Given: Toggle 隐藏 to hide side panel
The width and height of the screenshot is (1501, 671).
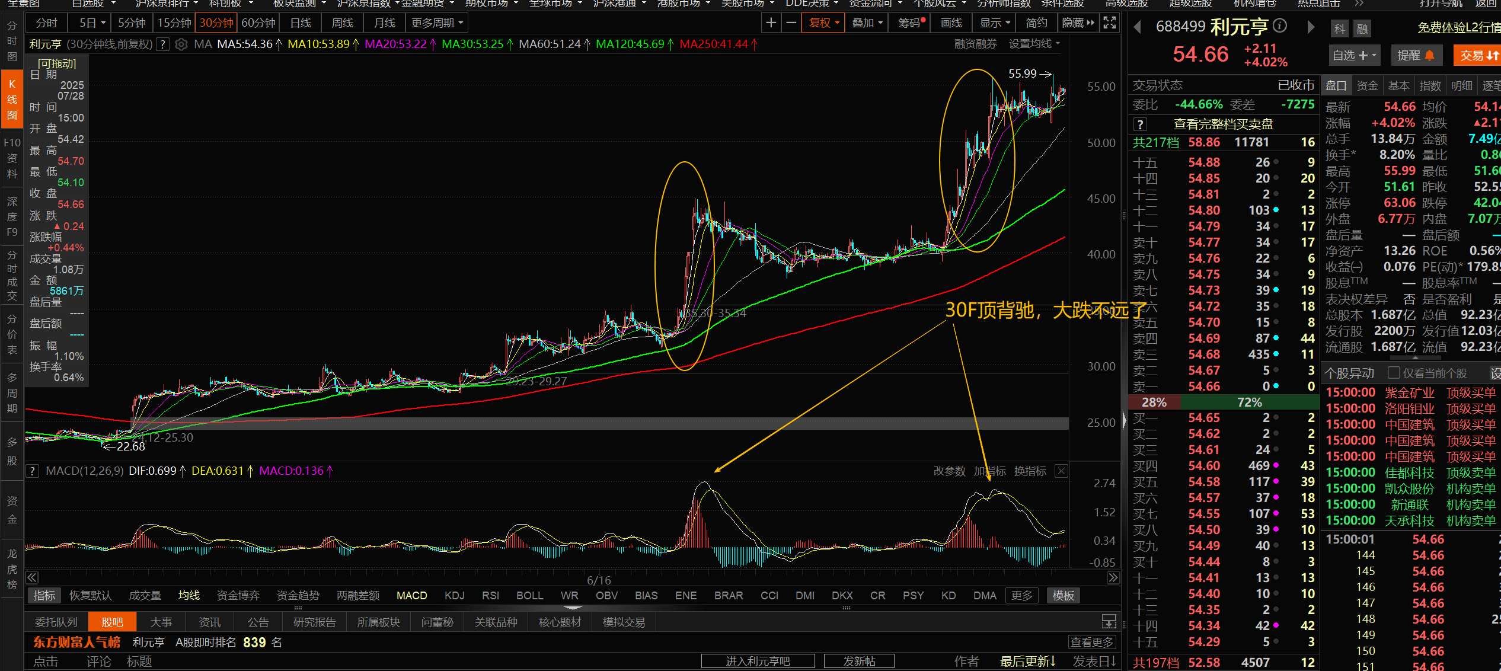Looking at the screenshot, I should 1077,23.
